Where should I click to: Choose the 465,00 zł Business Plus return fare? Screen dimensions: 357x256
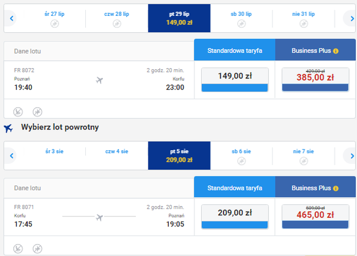coord(315,216)
